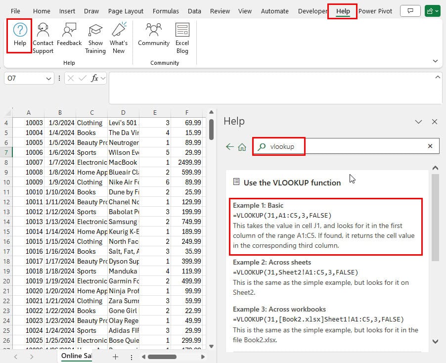This screenshot has width=446, height=363.
Task: Click the Help pane home icon
Action: [242, 147]
